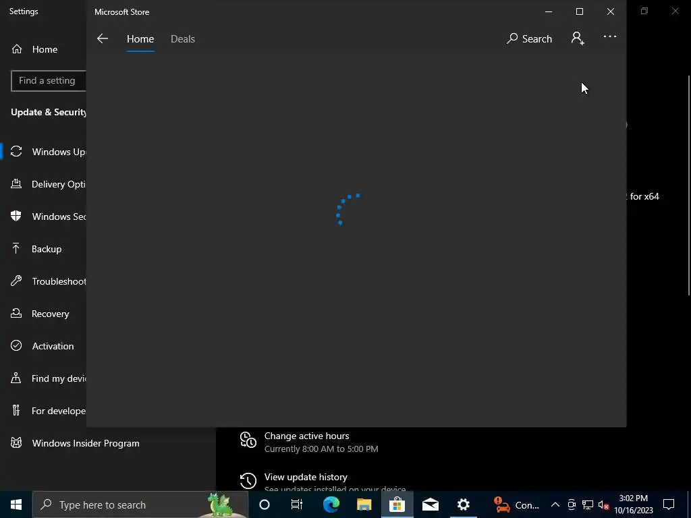Image resolution: width=691 pixels, height=518 pixels.
Task: Click the Settings gear taskbar icon
Action: [463, 505]
